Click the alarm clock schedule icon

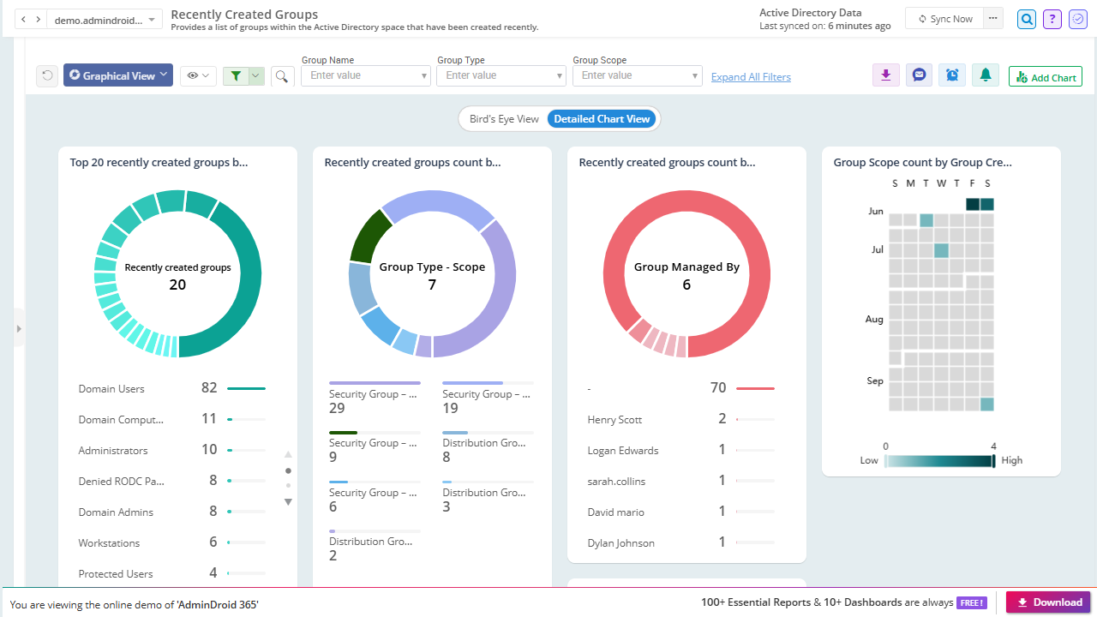952,75
